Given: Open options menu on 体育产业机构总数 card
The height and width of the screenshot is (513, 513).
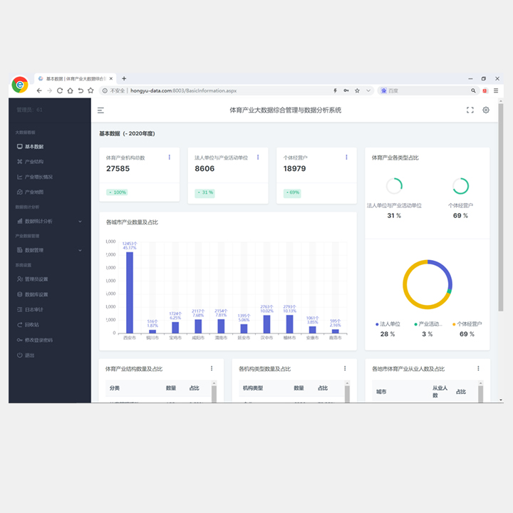Looking at the screenshot, I should pos(169,157).
